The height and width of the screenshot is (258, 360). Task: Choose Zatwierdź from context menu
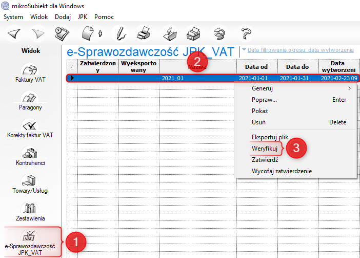(x=295, y=160)
